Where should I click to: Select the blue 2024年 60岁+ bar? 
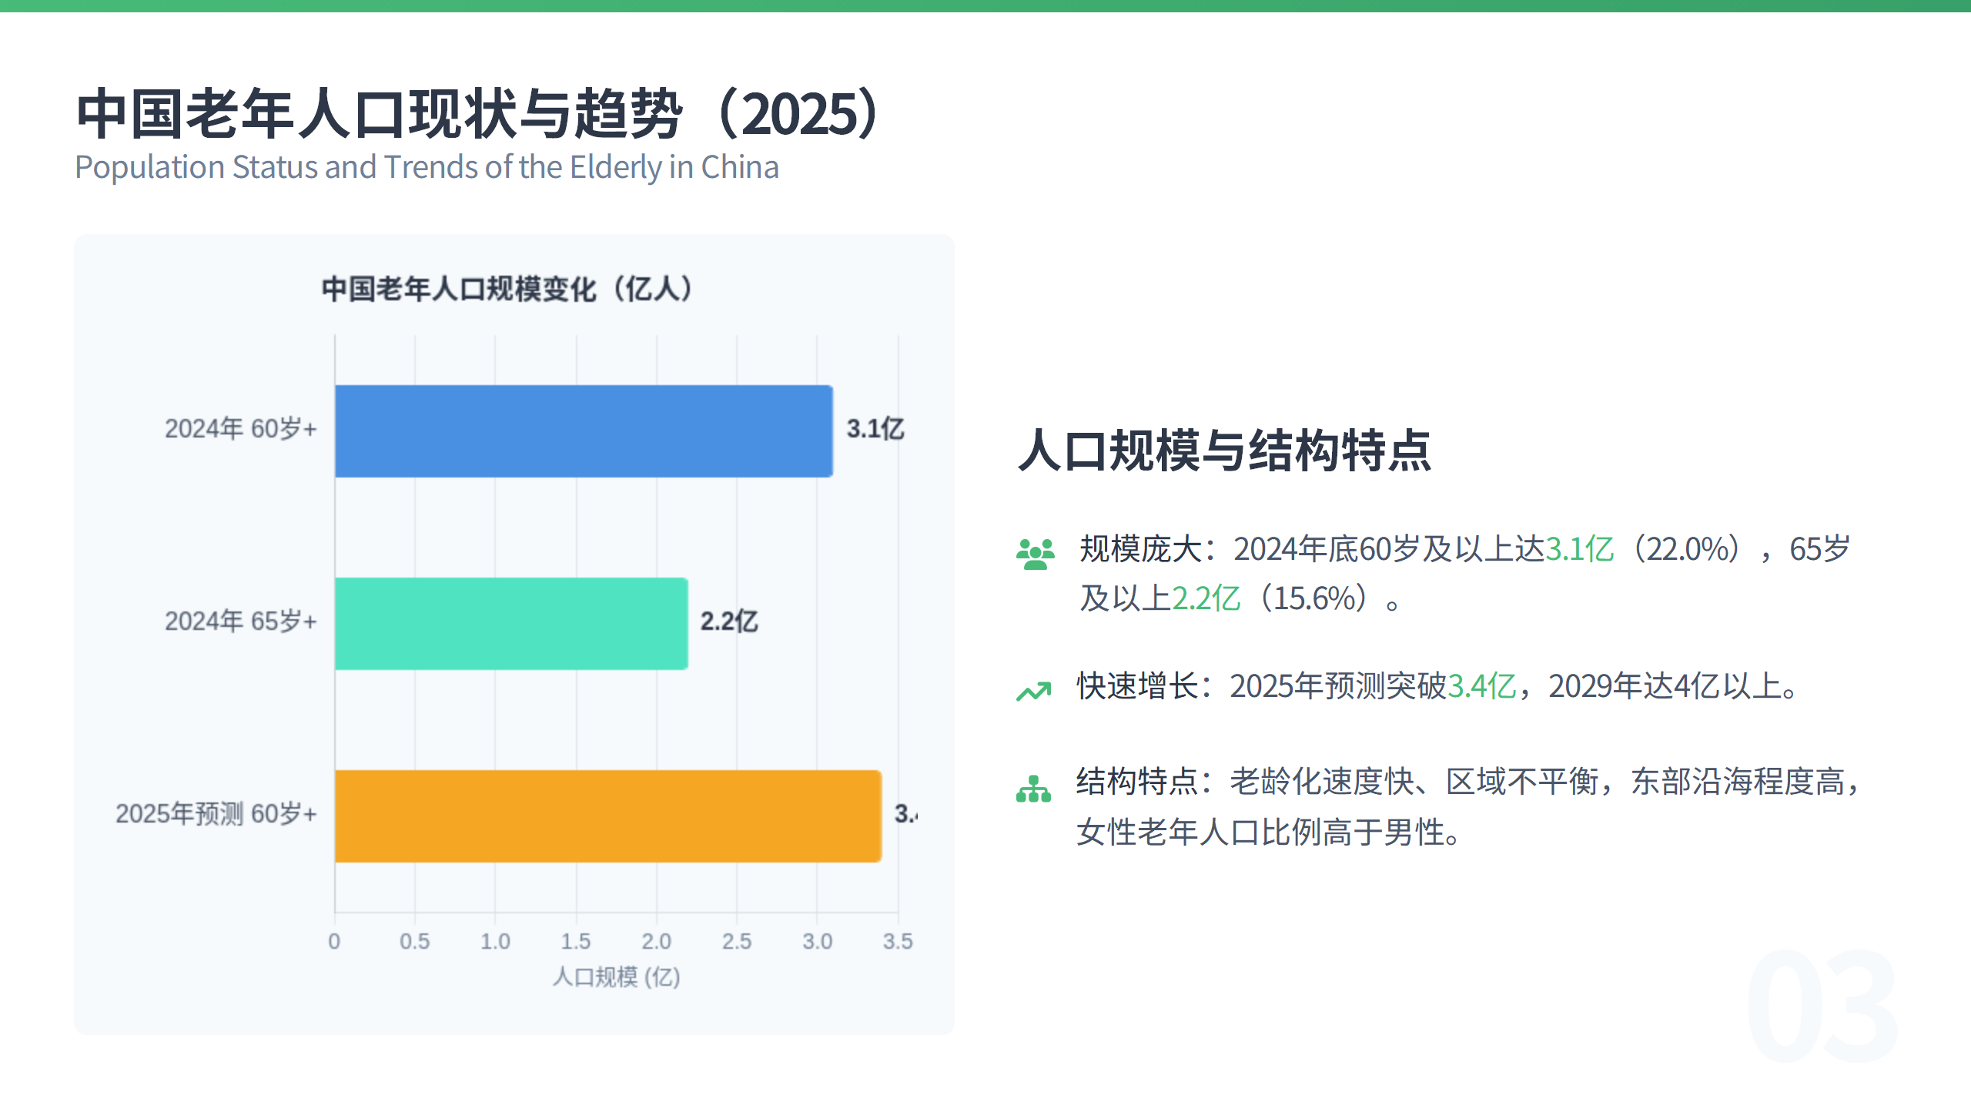tap(583, 431)
